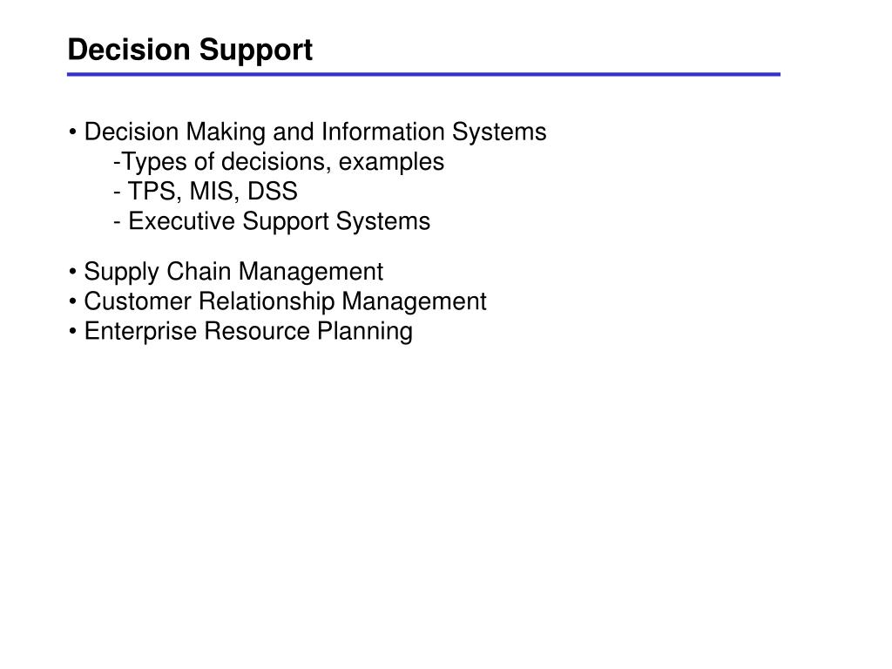Click the word Information in first bullet
The height and width of the screenshot is (669, 892).
pos(383,132)
